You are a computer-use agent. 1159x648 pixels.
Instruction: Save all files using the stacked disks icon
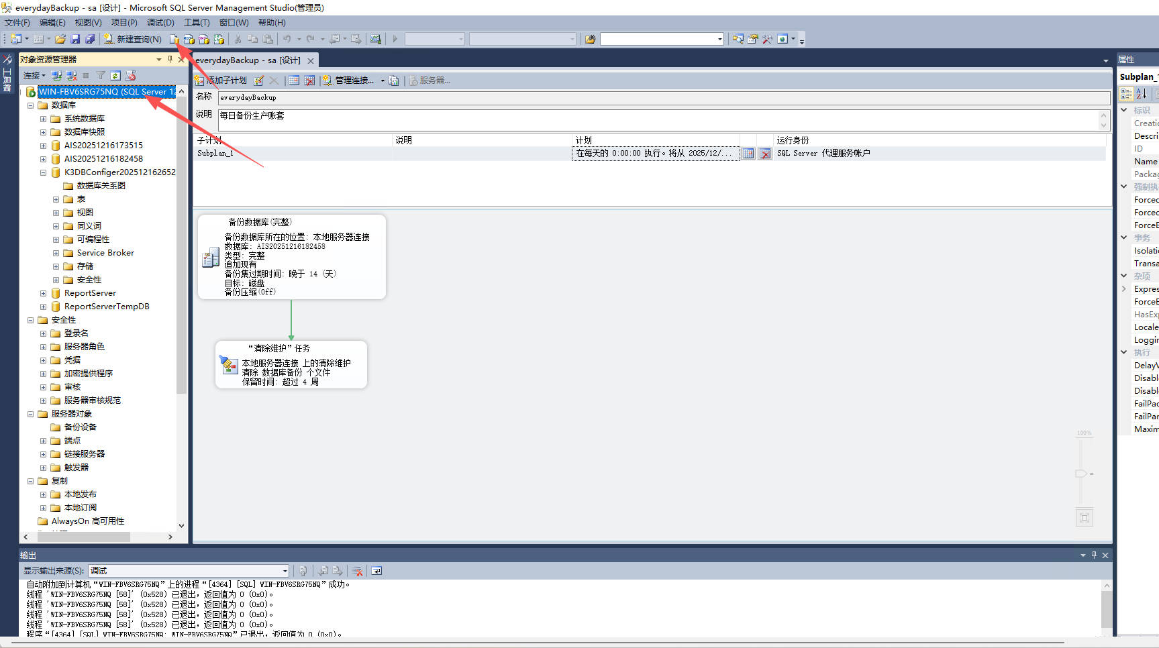pyautogui.click(x=90, y=39)
